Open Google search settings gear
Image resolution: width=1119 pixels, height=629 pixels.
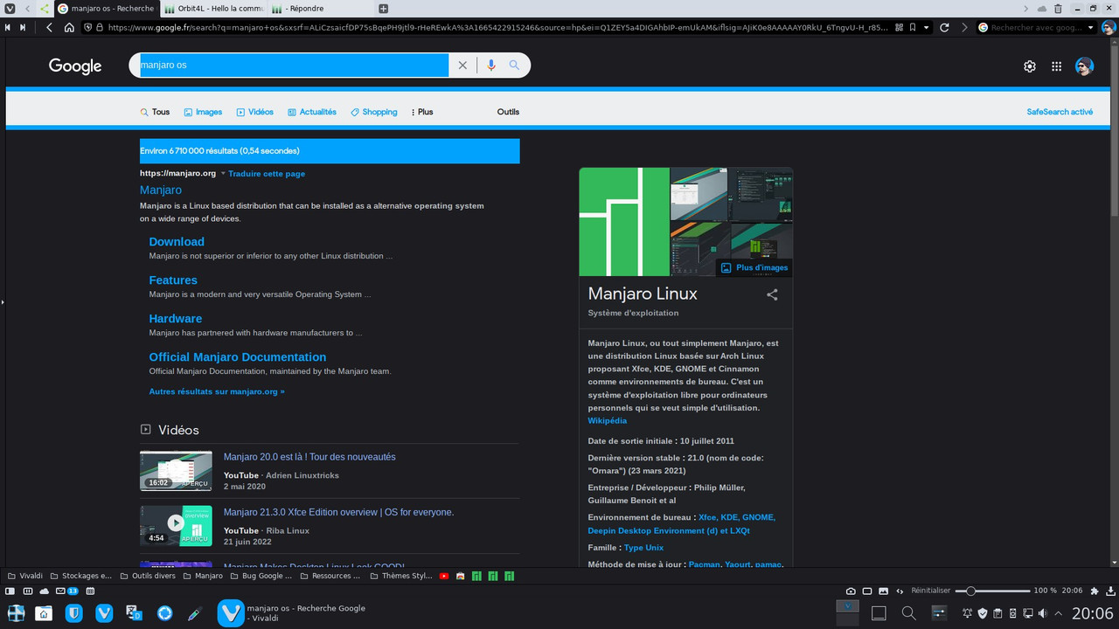pyautogui.click(x=1030, y=66)
